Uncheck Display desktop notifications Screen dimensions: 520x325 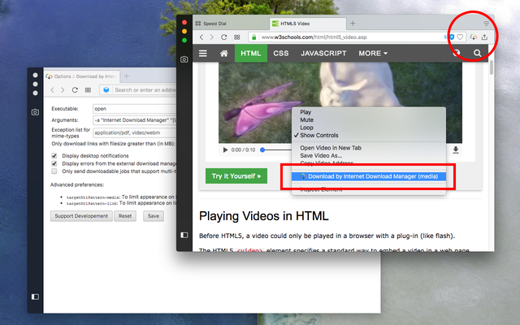(x=54, y=156)
